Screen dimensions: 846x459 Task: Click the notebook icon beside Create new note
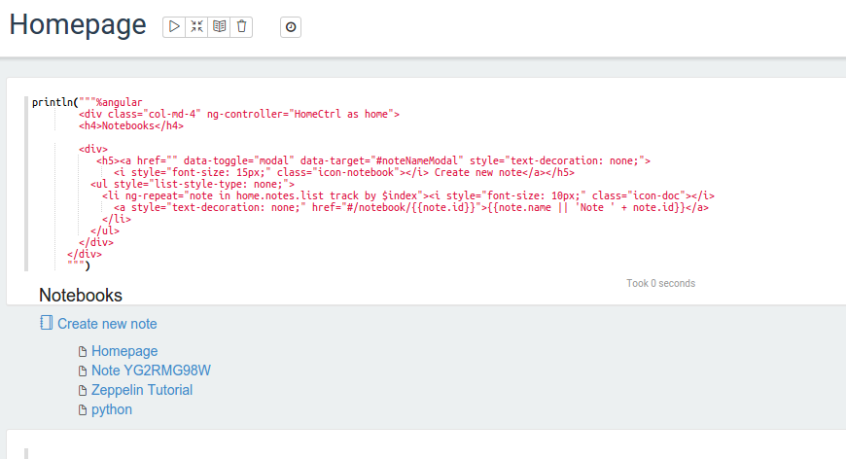[x=46, y=324]
